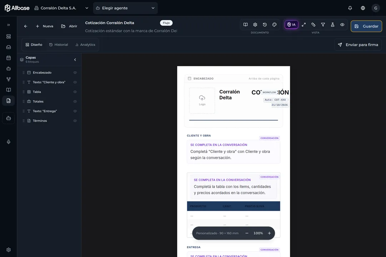The image size is (386, 257).
Task: Click Abrir to open a document
Action: pos(69,26)
